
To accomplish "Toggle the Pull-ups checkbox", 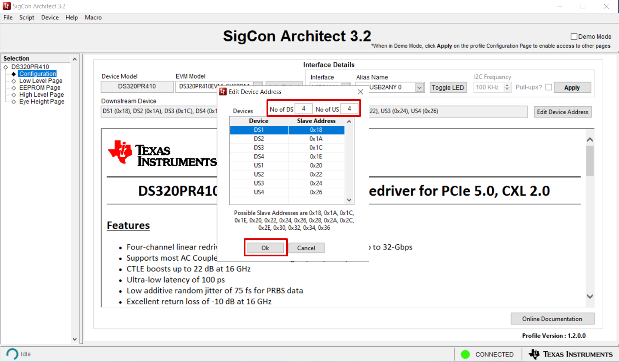I will point(549,87).
